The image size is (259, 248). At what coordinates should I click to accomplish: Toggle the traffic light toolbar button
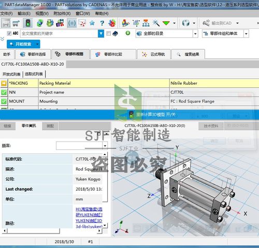(x=27, y=23)
